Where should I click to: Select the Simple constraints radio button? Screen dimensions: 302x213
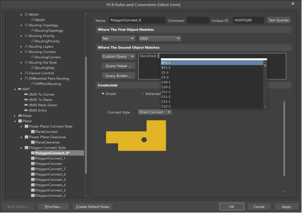(103, 94)
